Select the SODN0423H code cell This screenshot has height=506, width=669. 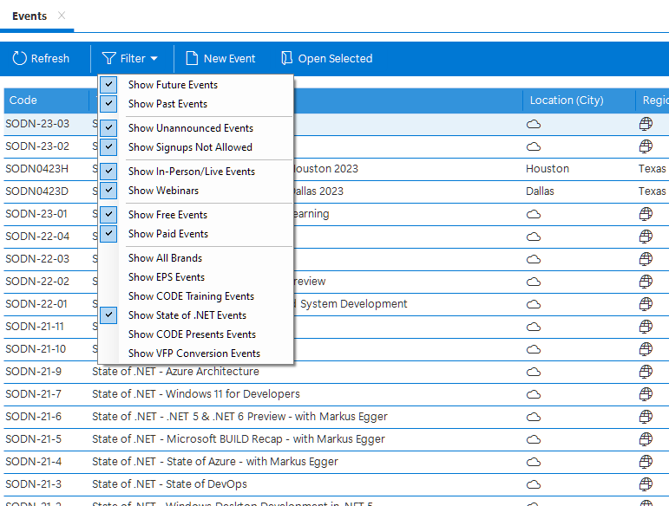click(36, 169)
